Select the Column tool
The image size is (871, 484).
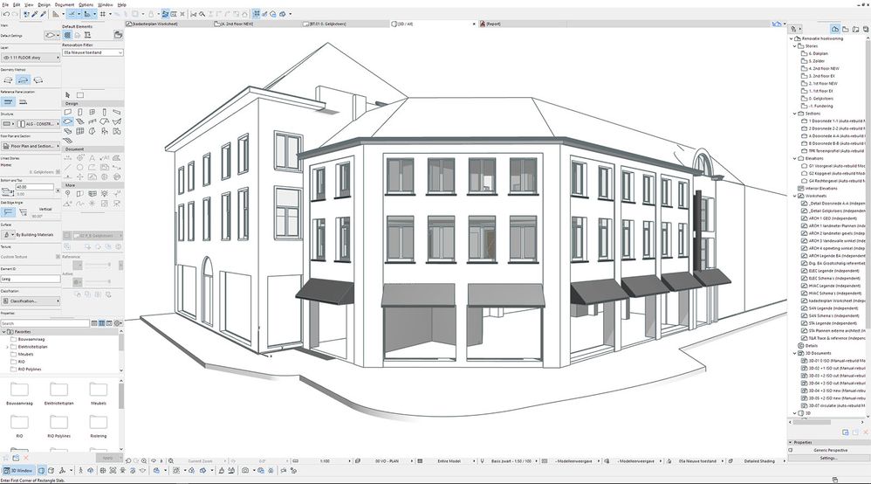point(105,113)
